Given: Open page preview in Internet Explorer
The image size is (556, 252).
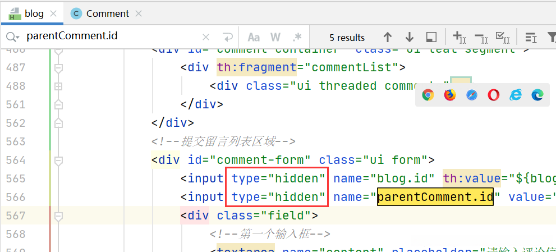Looking at the screenshot, I should [516, 95].
